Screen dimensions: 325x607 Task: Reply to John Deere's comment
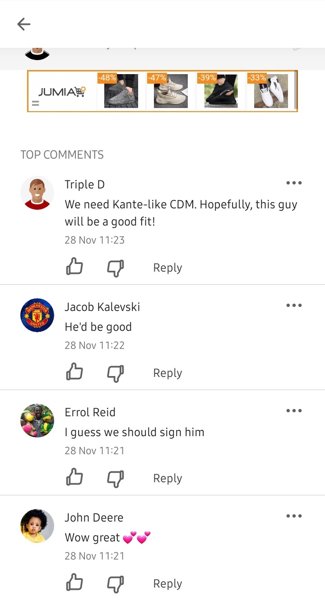pos(167,583)
